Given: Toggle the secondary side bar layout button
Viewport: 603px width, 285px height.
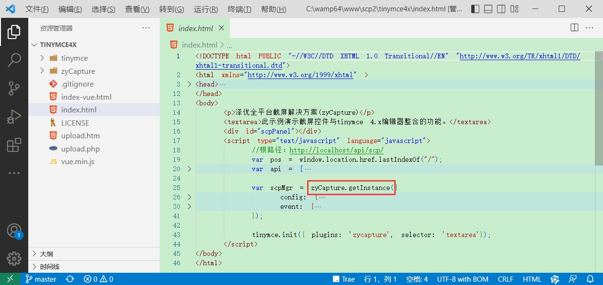Looking at the screenshot, I should click(x=501, y=9).
